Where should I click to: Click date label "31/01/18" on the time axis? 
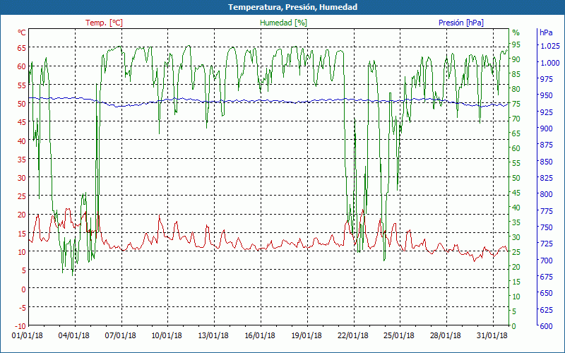[x=492, y=336]
